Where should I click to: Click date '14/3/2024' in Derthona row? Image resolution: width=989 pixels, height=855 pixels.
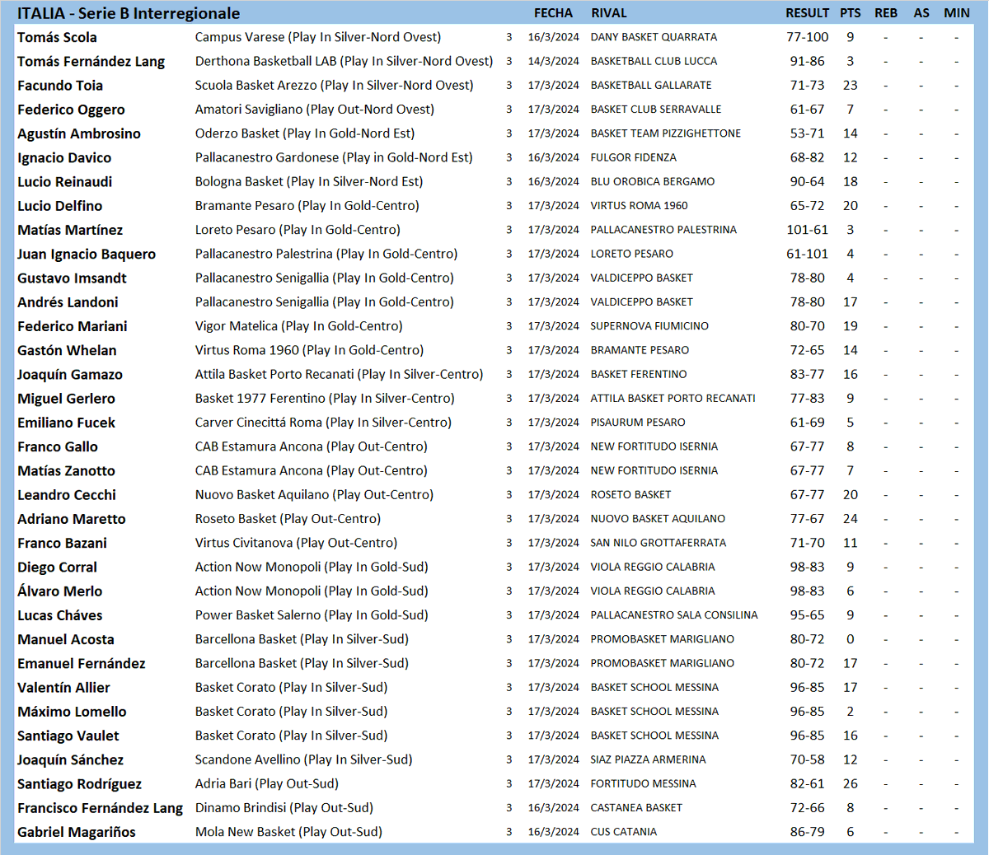click(553, 61)
